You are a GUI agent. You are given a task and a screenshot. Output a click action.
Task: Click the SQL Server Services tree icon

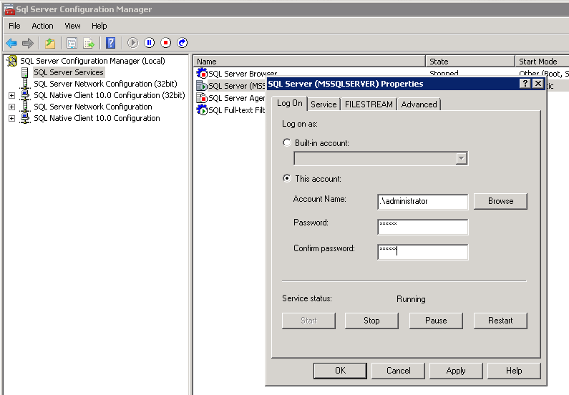24,72
